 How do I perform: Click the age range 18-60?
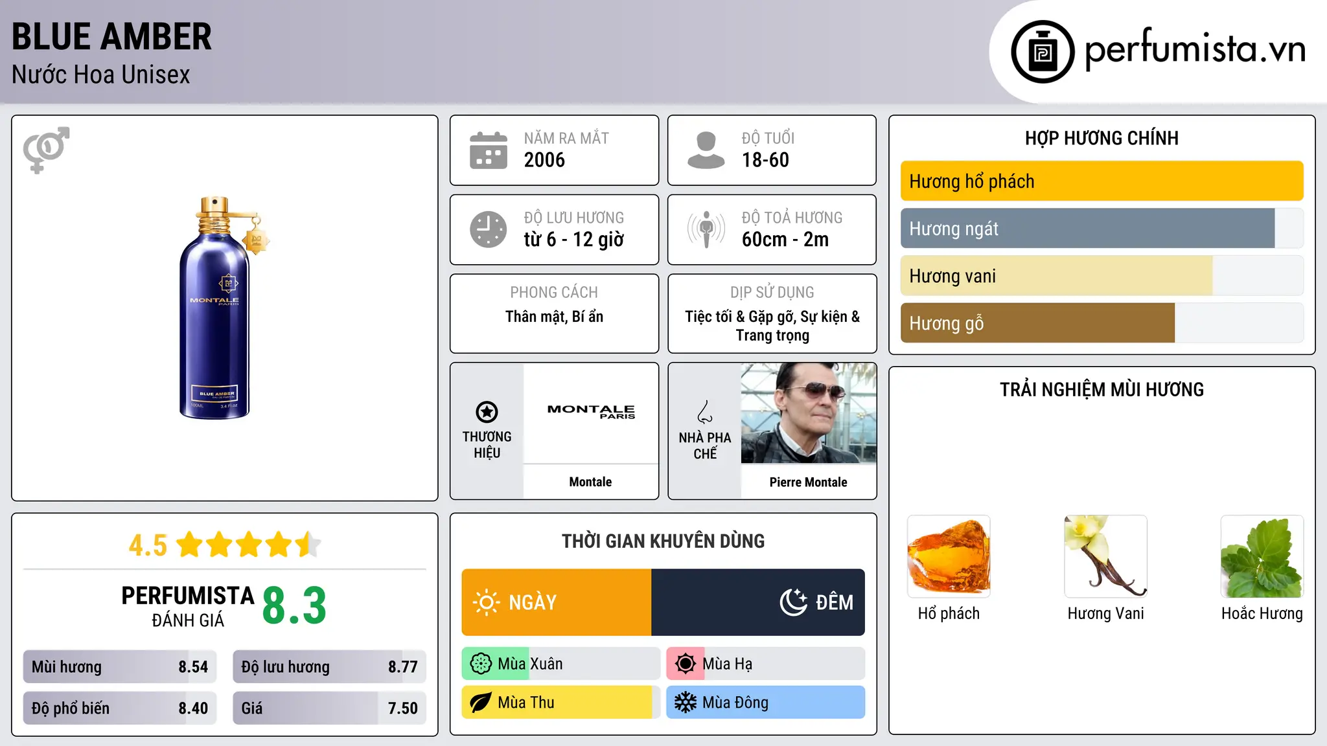point(765,160)
